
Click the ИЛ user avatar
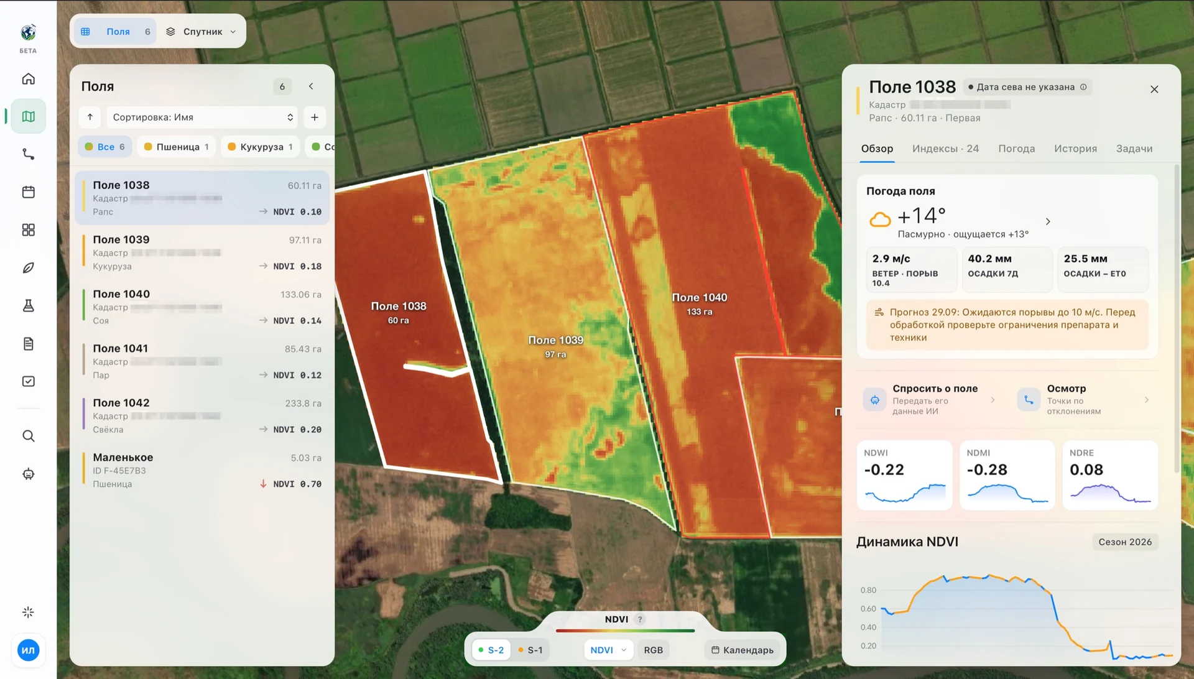click(28, 650)
